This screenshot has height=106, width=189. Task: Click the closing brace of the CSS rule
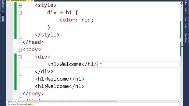pyautogui.click(x=49, y=27)
